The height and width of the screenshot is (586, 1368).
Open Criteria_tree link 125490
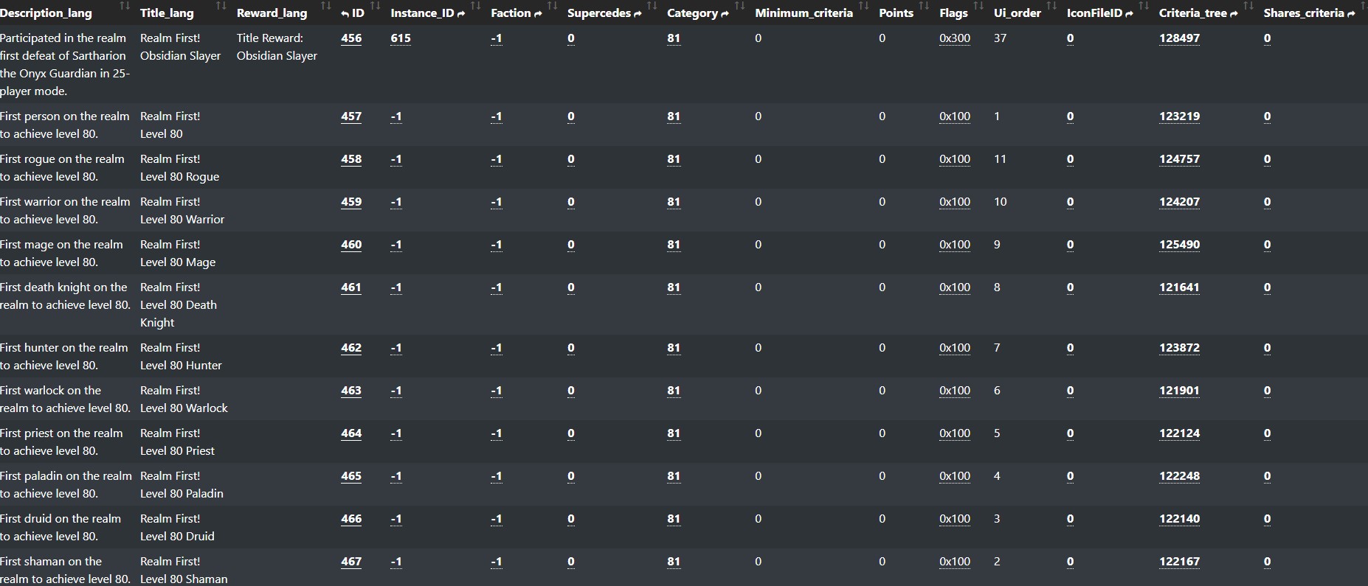tap(1179, 245)
